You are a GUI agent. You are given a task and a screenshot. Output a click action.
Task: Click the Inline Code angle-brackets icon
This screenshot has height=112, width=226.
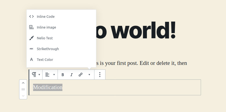point(31,16)
